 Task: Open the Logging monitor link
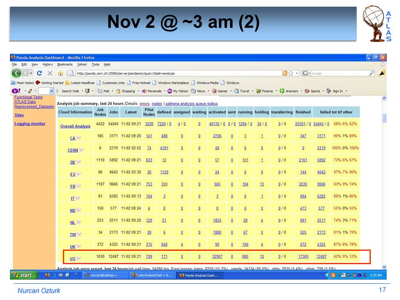pos(30,123)
